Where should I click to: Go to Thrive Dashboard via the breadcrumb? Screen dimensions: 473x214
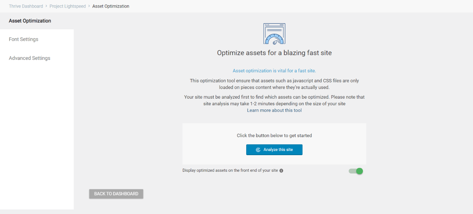pos(26,6)
